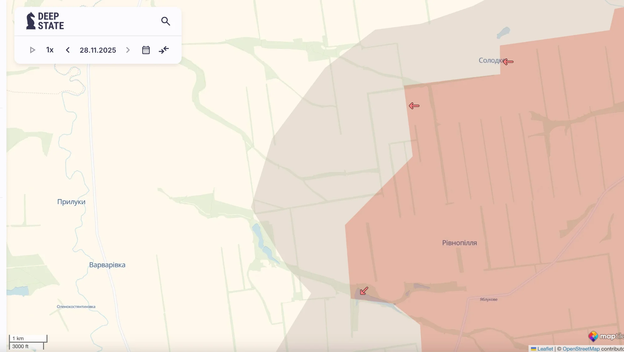624x352 pixels.
Task: Click the compare/collapse arrows icon
Action: pyautogui.click(x=164, y=50)
